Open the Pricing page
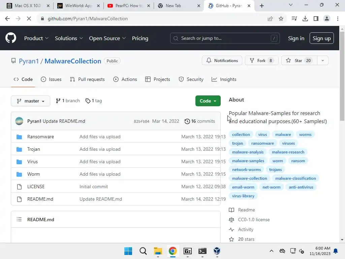 click(x=140, y=38)
